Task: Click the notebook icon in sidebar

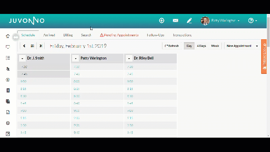Action: pyautogui.click(x=8, y=90)
